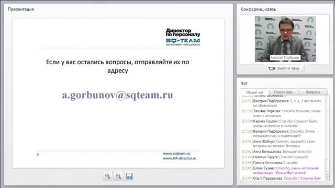Click Валерия Подберезная's 12:31 message

click(282, 103)
